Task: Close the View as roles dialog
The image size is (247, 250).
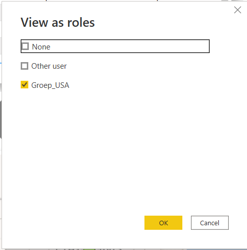Action: click(x=237, y=10)
